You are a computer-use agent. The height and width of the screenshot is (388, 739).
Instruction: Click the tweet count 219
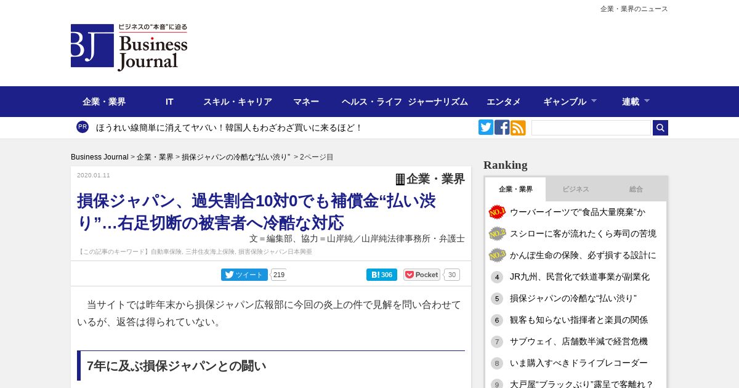(x=279, y=275)
